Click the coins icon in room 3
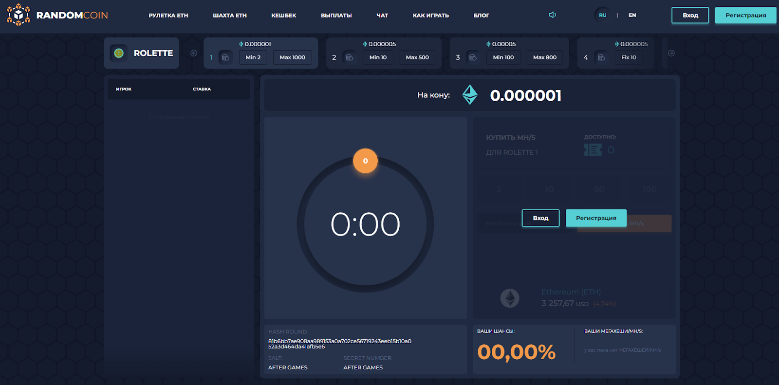This screenshot has width=779, height=385. coord(473,57)
